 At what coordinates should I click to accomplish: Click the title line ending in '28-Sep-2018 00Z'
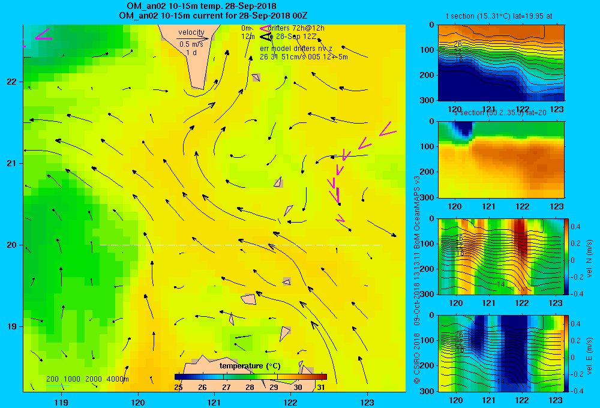pyautogui.click(x=213, y=16)
